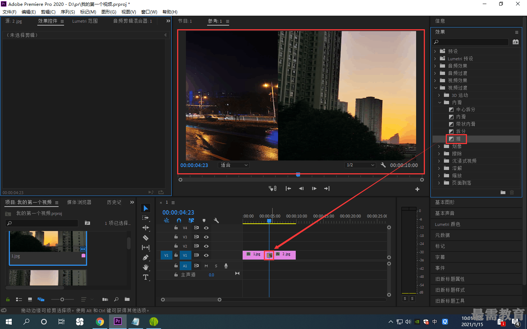Adjust the project thumbnail zoom slider
527x329 pixels.
click(x=62, y=299)
